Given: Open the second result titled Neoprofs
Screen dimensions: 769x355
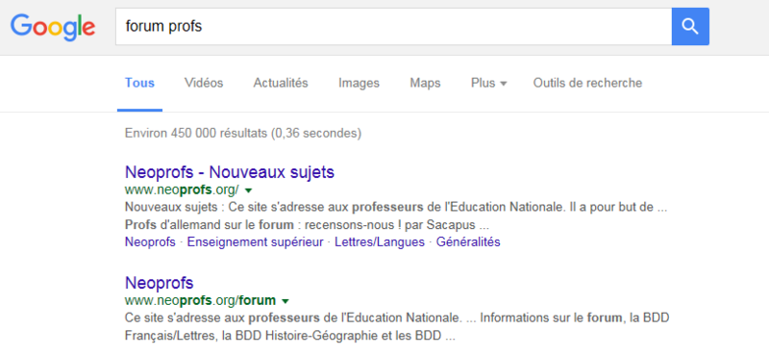Looking at the screenshot, I should (160, 283).
